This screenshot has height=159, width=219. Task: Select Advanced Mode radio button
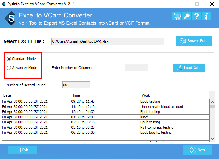[9, 68]
